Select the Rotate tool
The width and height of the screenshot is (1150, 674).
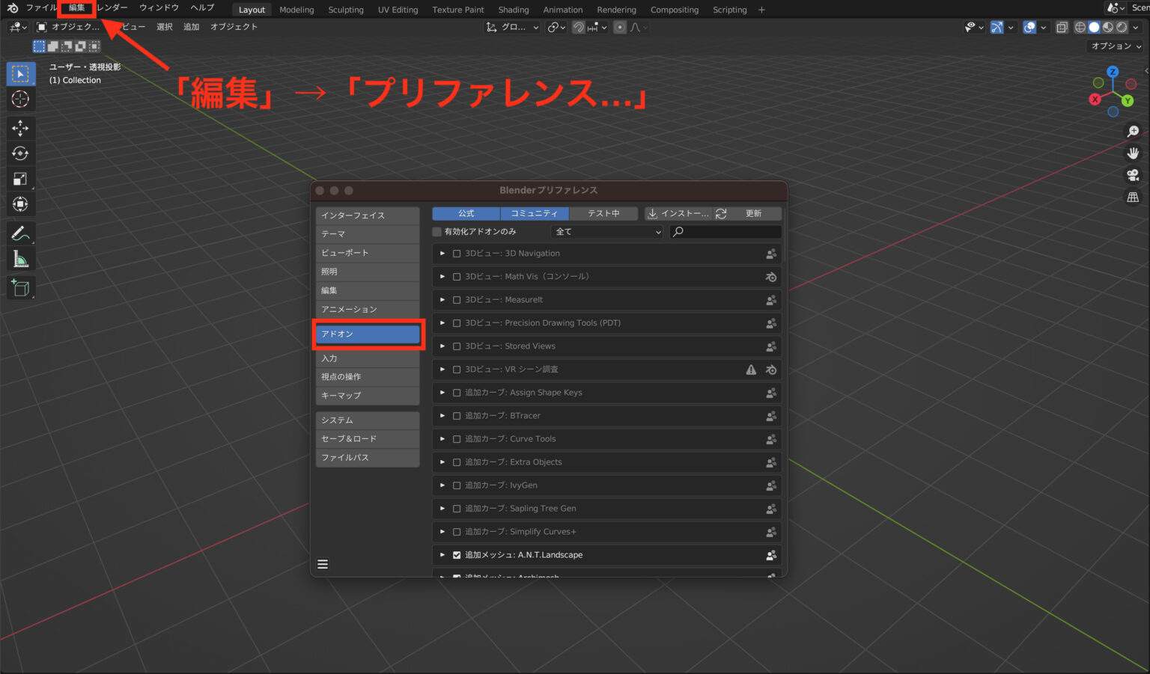20,153
